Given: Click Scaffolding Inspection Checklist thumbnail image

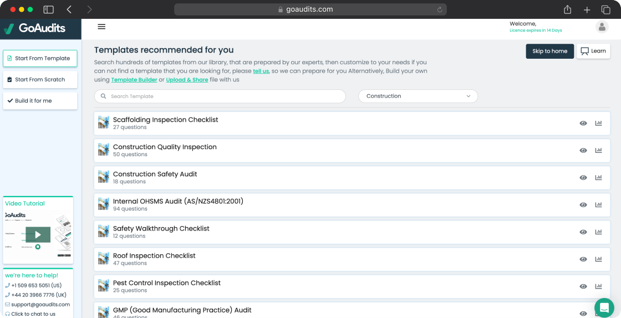Looking at the screenshot, I should click(x=103, y=122).
